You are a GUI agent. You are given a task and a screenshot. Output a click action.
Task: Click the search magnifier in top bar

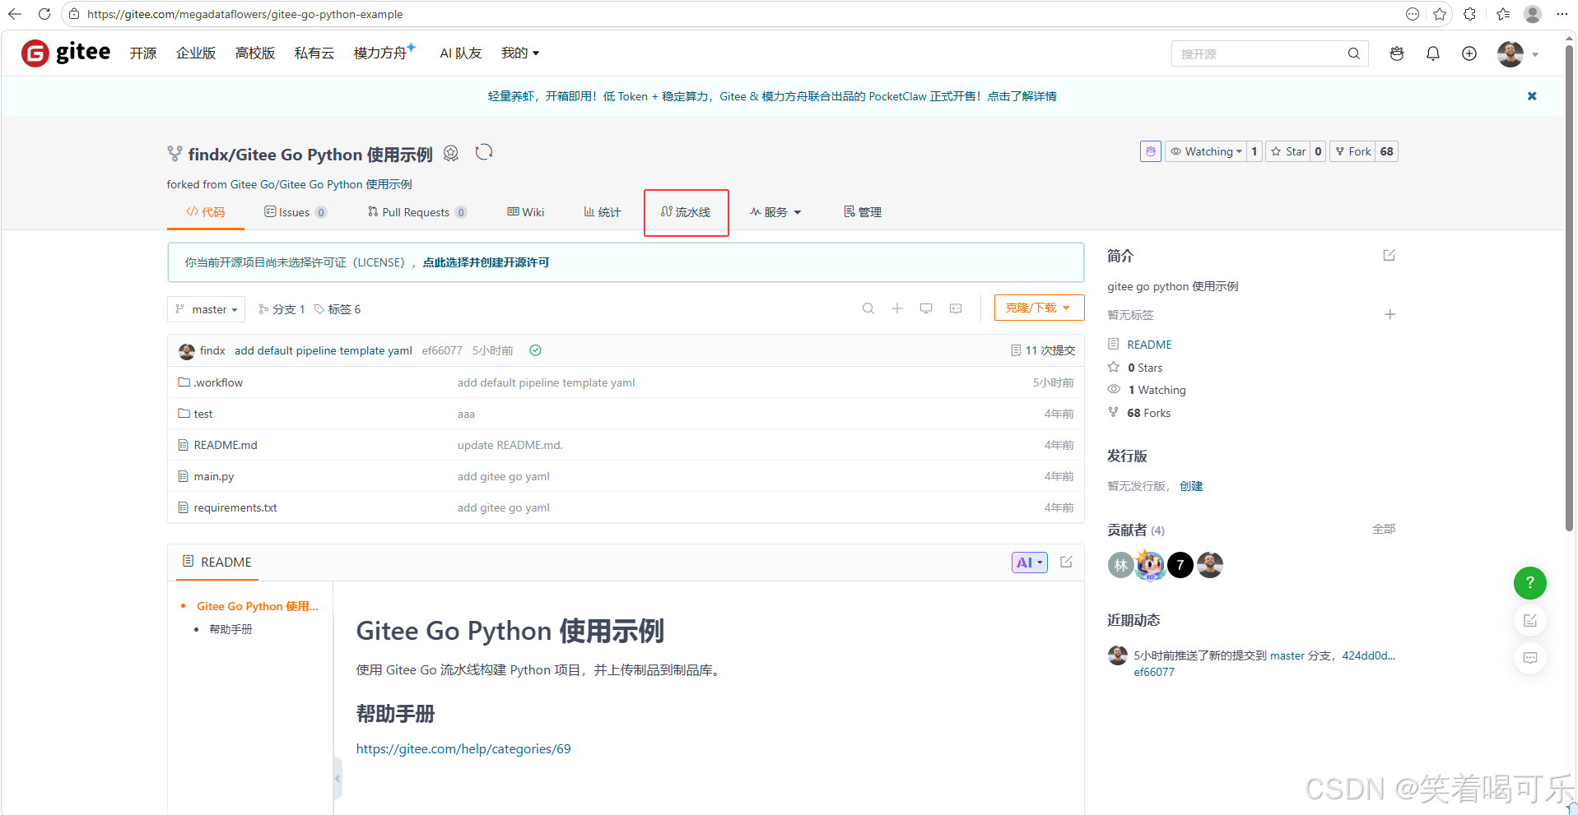1353,53
